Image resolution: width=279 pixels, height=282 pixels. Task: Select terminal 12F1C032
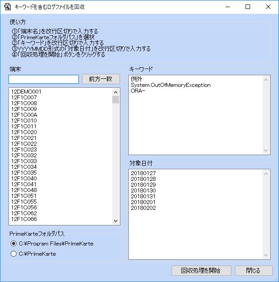pyautogui.click(x=24, y=155)
